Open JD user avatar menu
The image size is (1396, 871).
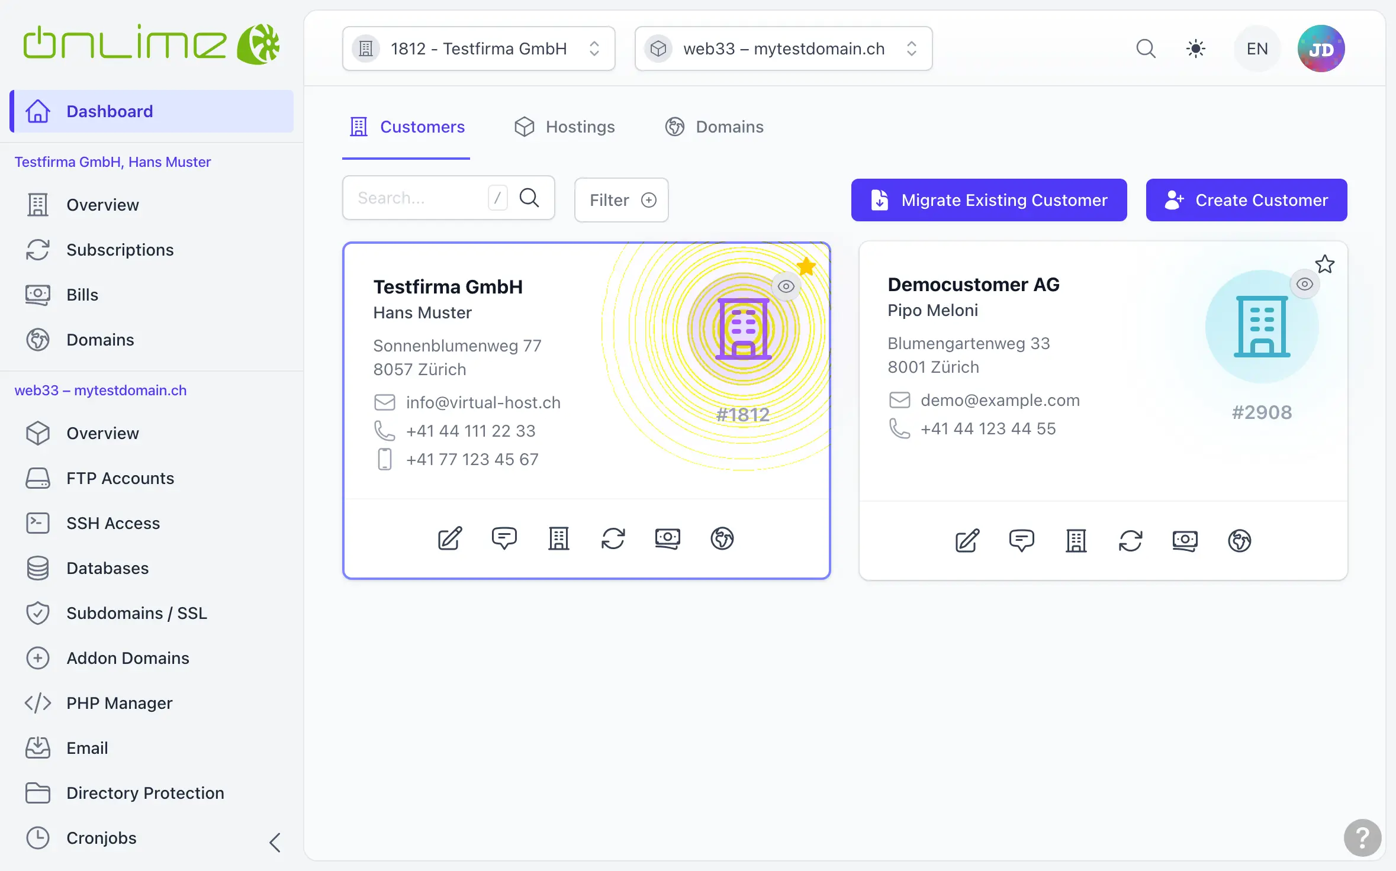coord(1321,49)
